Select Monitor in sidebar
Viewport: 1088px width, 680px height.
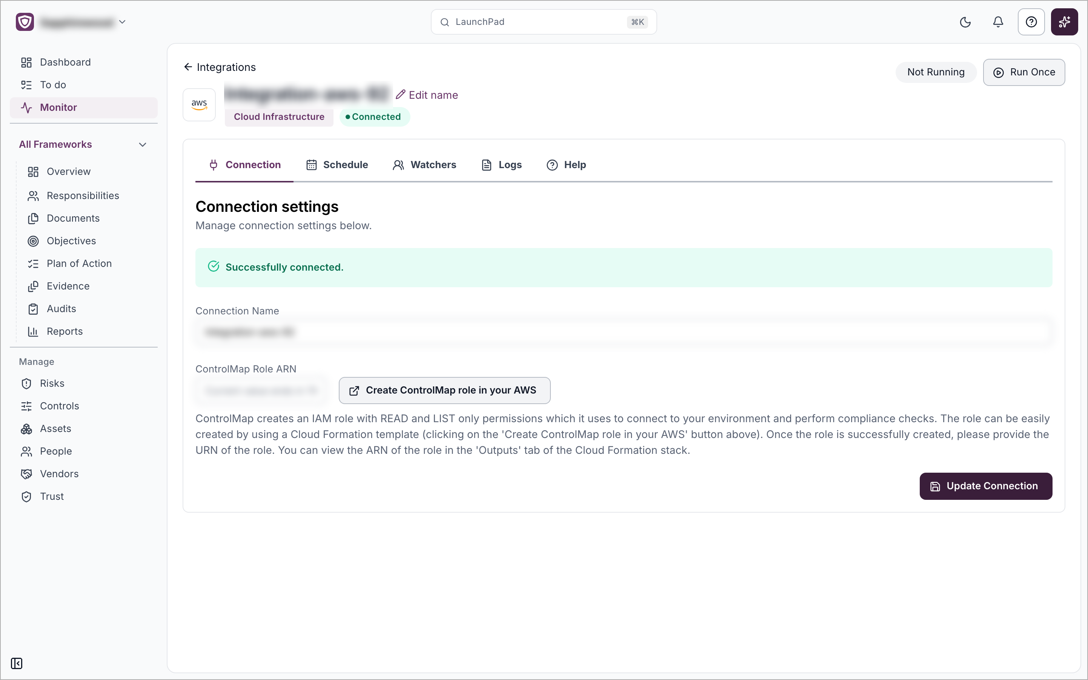84,107
